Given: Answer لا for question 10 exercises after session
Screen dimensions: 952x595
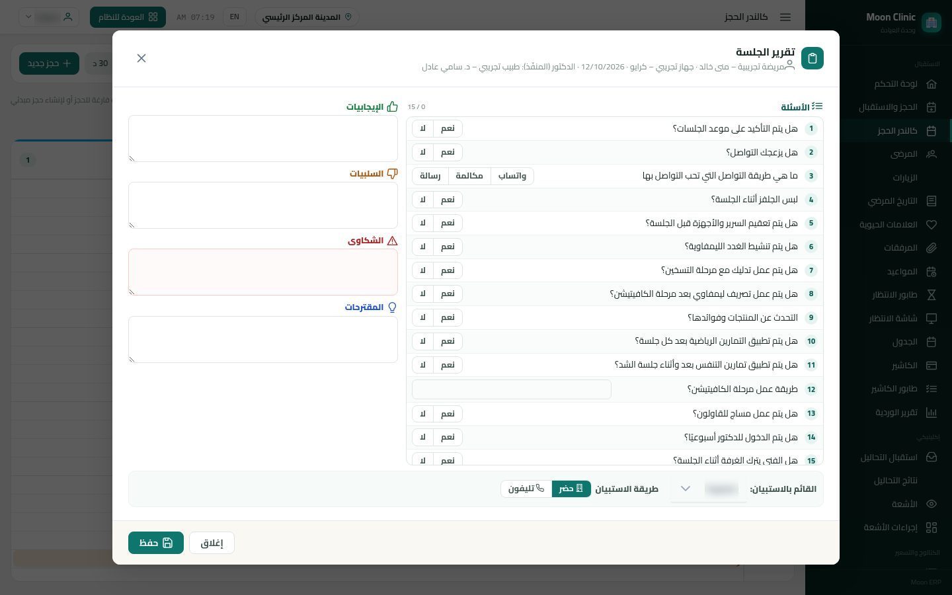Looking at the screenshot, I should point(423,341).
